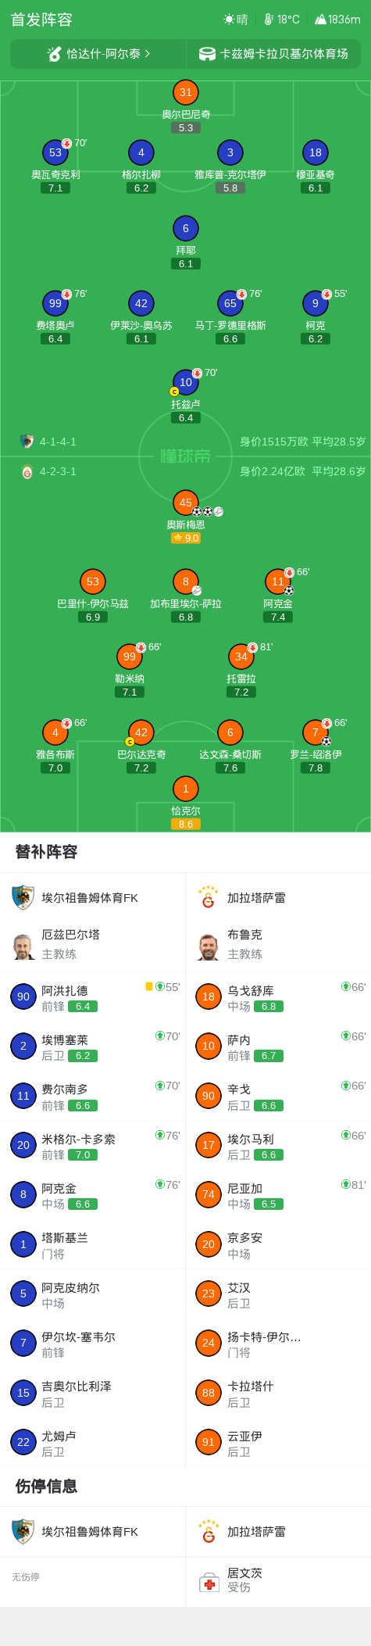Click the 4-1-4-1 formation label
The width and height of the screenshot is (371, 1646).
coord(58,442)
